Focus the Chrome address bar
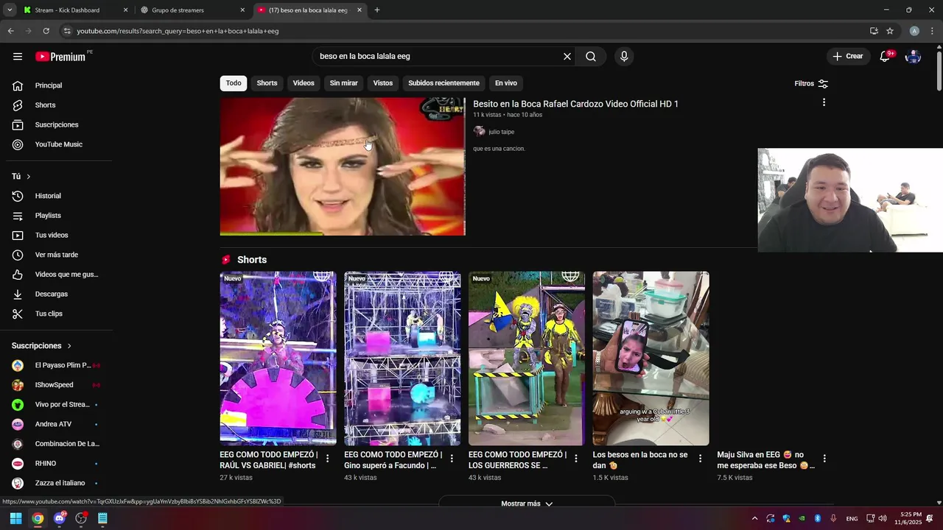Image resolution: width=943 pixels, height=530 pixels. click(x=464, y=31)
